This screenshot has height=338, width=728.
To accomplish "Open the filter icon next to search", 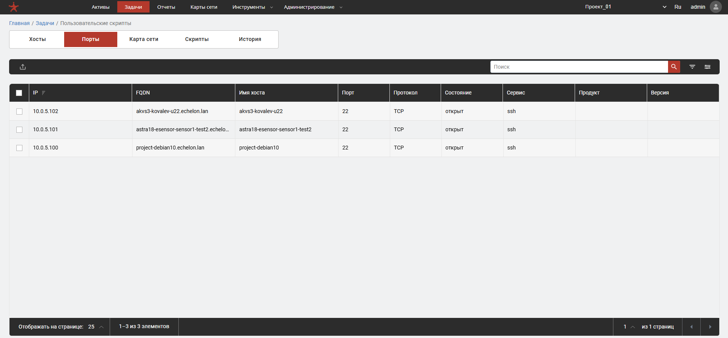I will pos(692,67).
